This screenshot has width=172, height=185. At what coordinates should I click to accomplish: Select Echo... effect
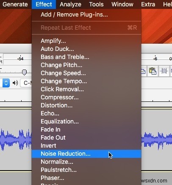point(86,113)
